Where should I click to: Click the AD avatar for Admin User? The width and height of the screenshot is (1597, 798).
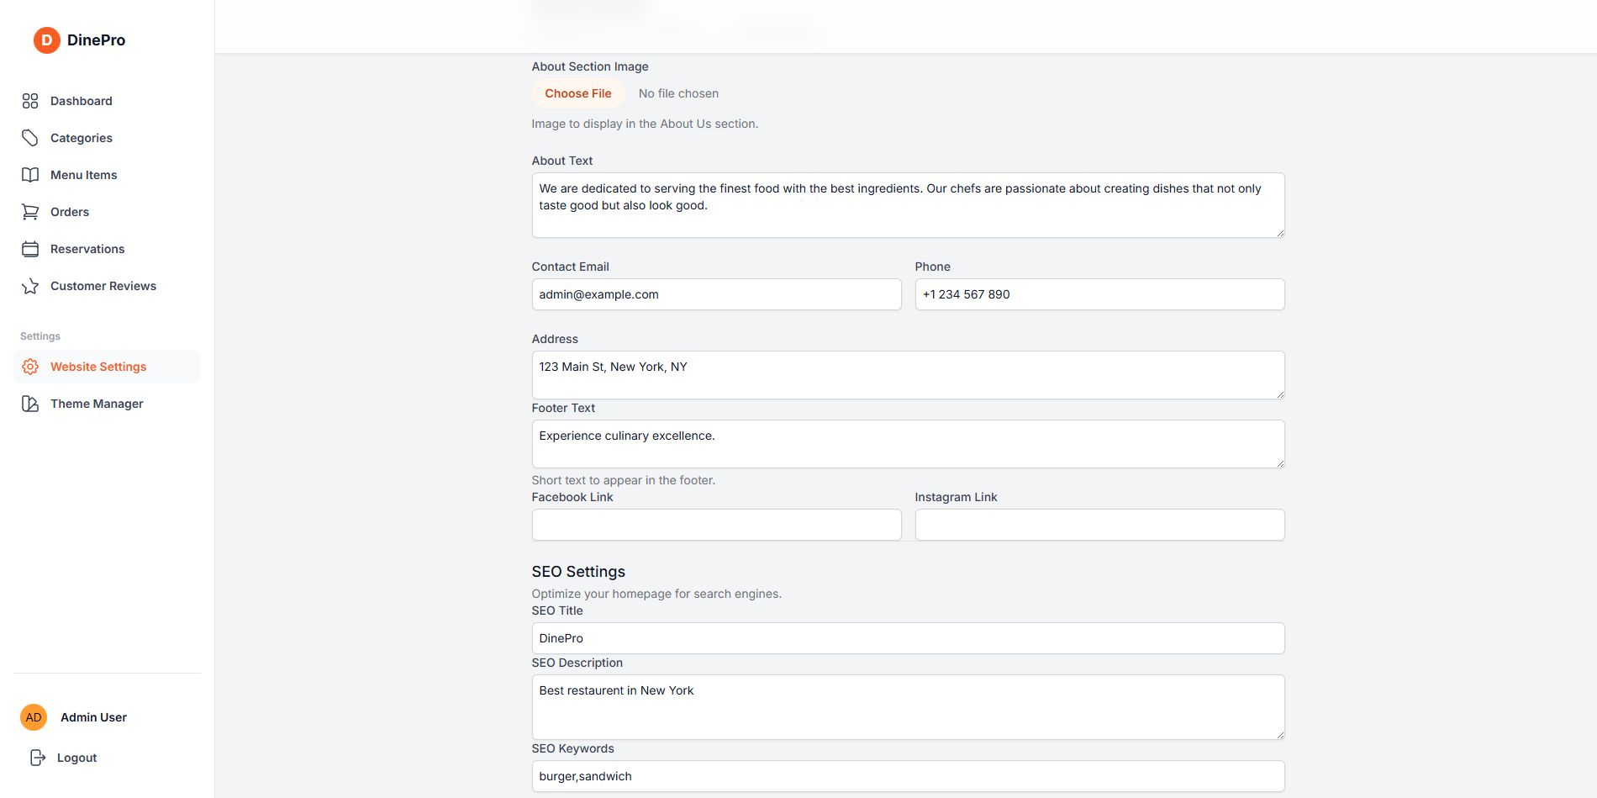(x=34, y=717)
